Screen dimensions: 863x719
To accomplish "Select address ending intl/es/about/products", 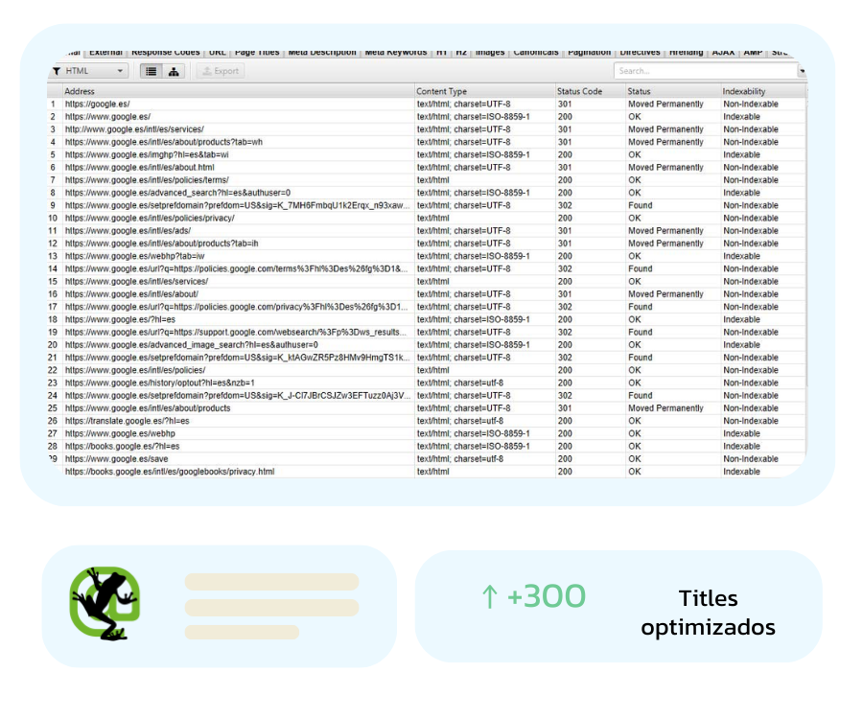I will coord(148,408).
